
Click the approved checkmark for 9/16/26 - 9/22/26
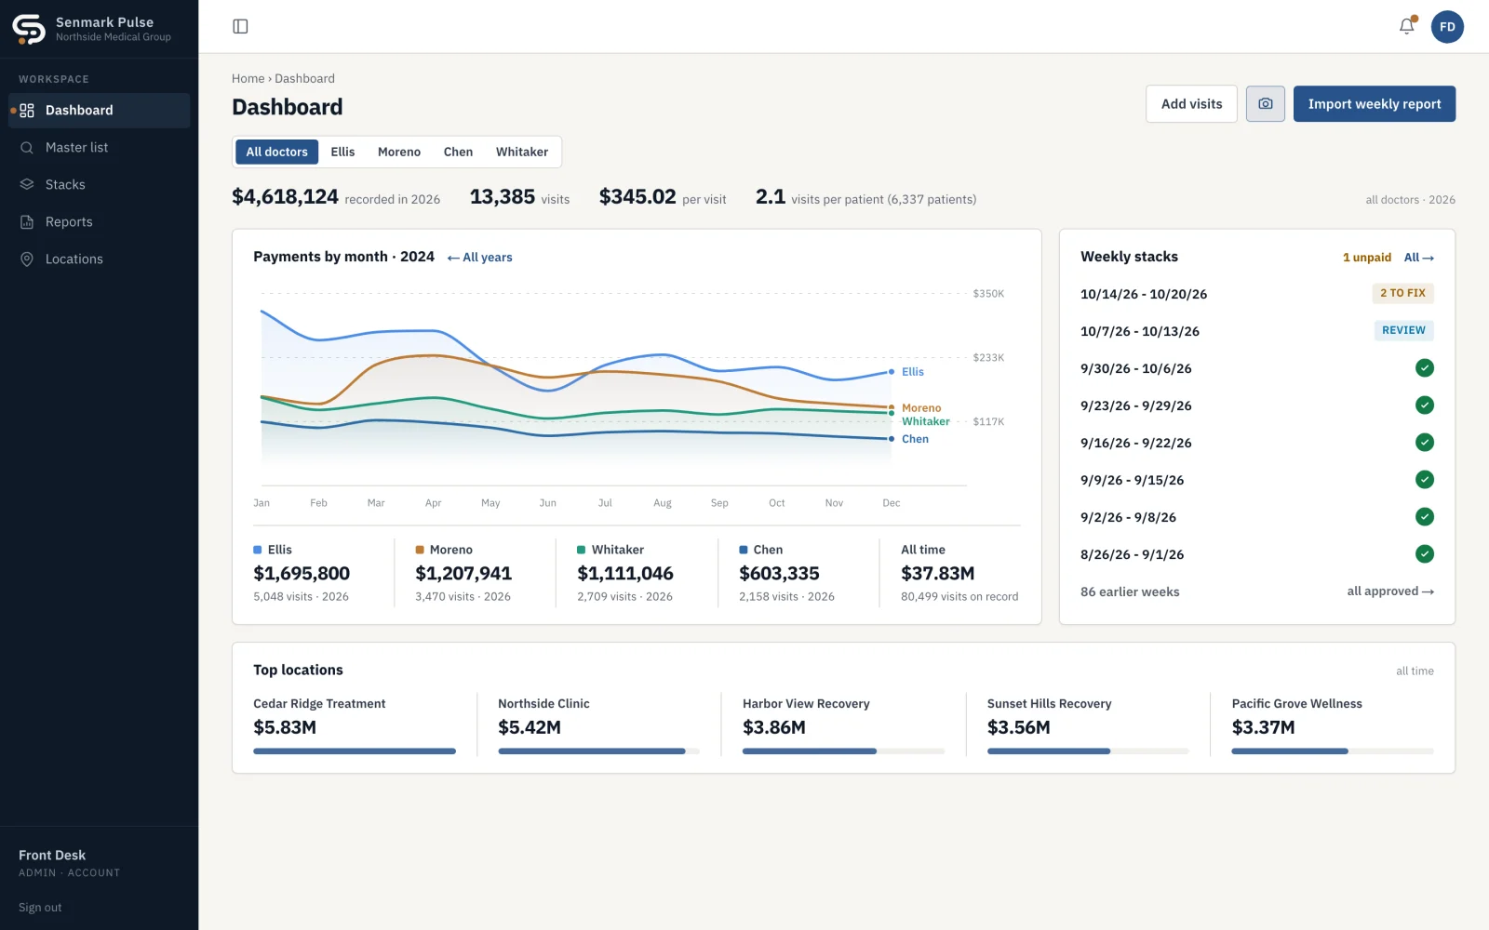1425,443
